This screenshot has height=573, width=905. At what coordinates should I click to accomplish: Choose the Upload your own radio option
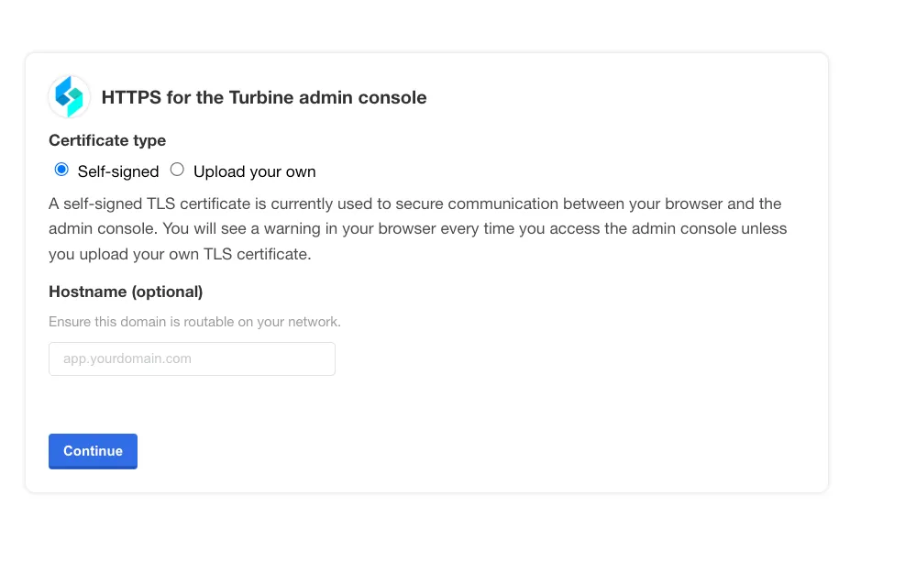pyautogui.click(x=177, y=170)
